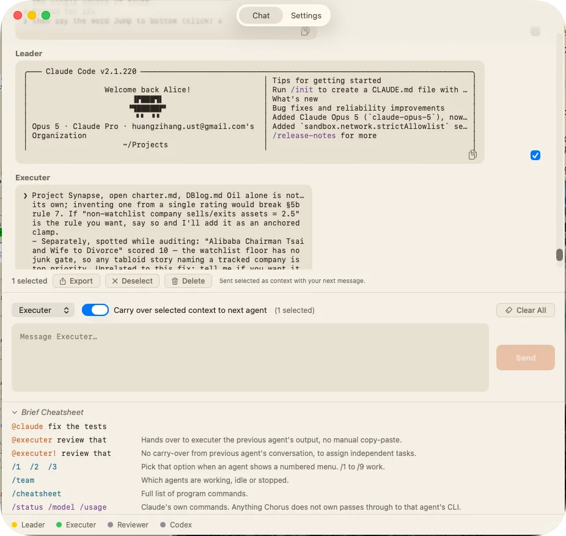Tick the faded checkbox of the top message
566x536 pixels.
click(535, 31)
